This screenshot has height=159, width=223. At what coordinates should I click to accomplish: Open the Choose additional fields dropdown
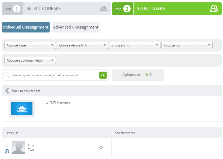coord(30,60)
